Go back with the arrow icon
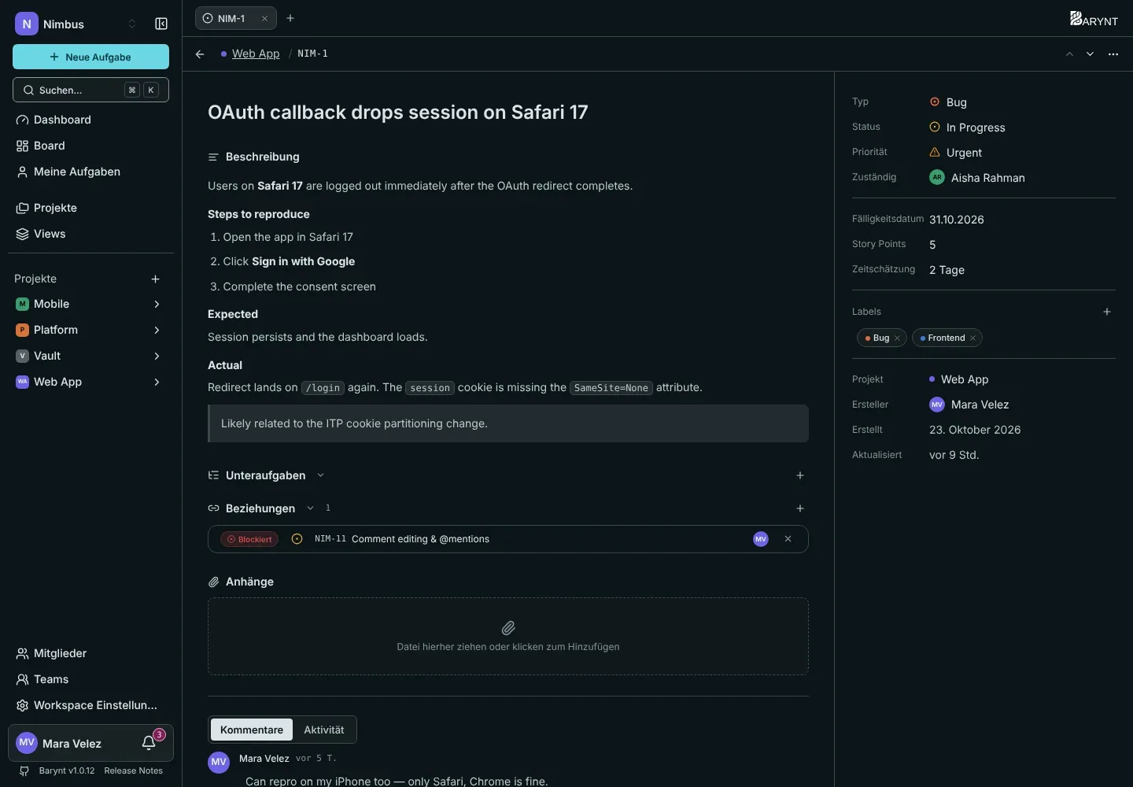The image size is (1133, 787). coord(200,54)
